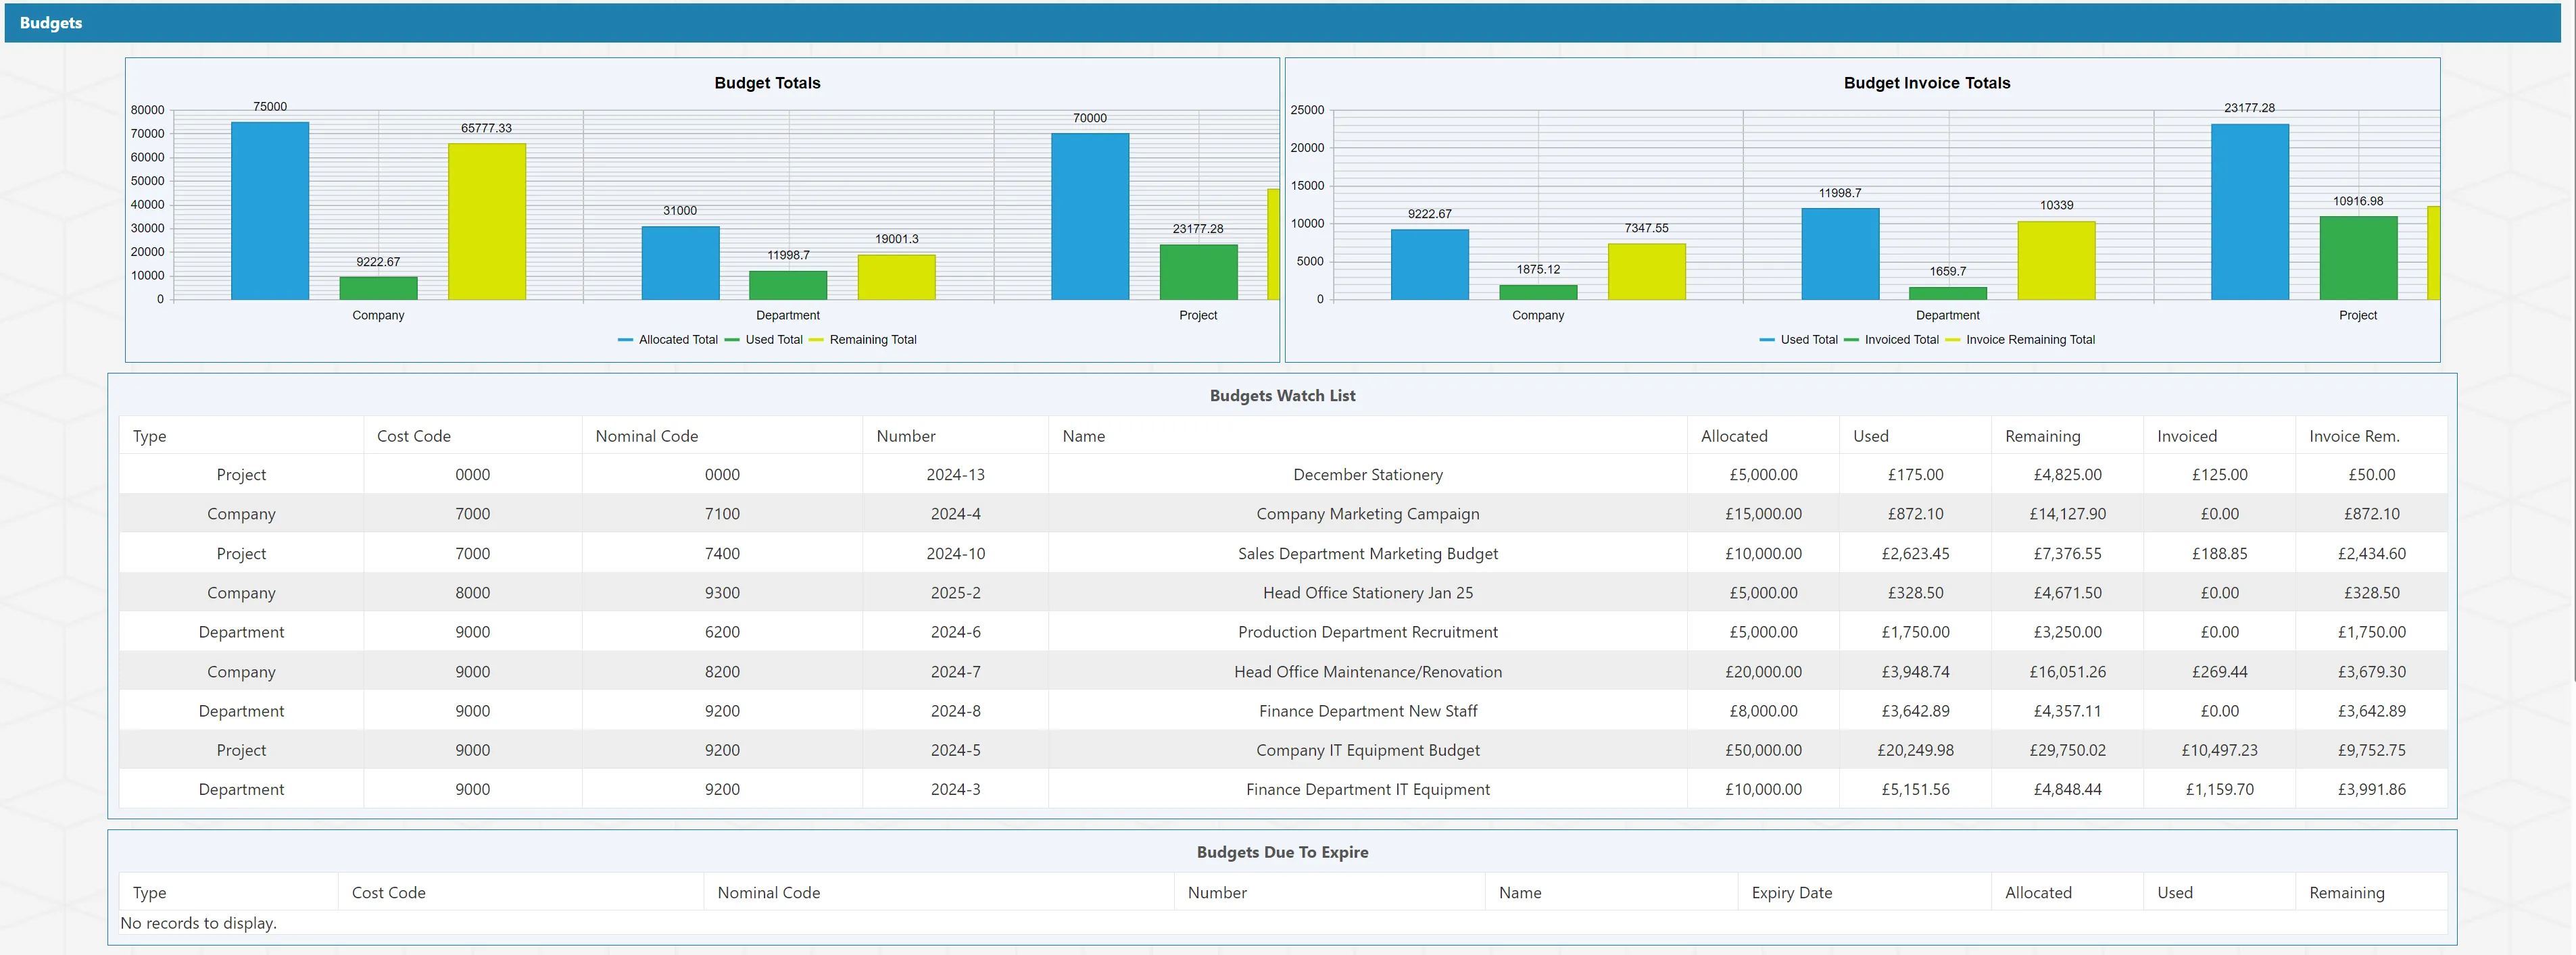Click the Company 9222.67 used bar in Budget Totals
Viewport: 2576px width, 955px height.
click(378, 288)
